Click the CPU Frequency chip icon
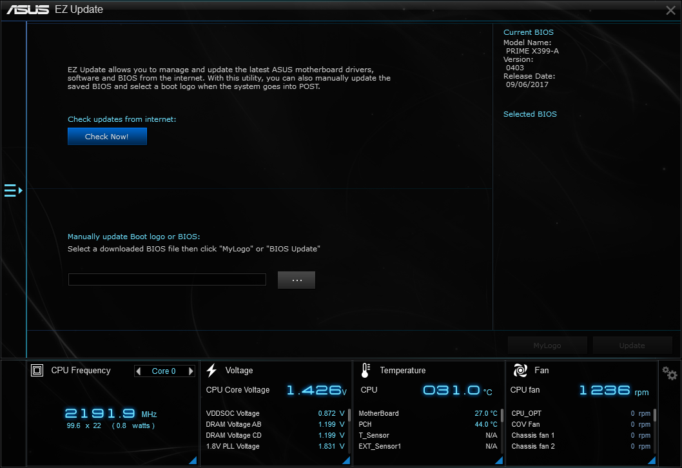Image resolution: width=682 pixels, height=468 pixels. [37, 370]
